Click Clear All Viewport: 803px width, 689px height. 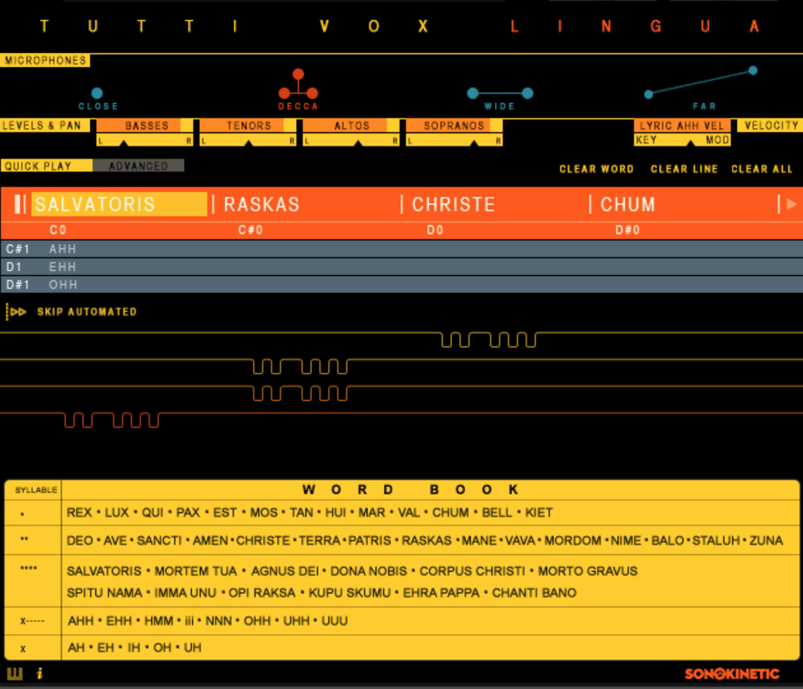pyautogui.click(x=762, y=169)
